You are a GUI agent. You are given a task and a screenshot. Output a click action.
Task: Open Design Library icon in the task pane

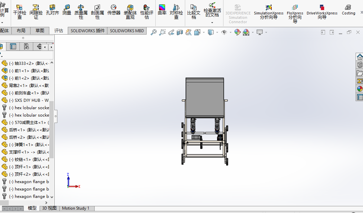[x=360, y=65]
